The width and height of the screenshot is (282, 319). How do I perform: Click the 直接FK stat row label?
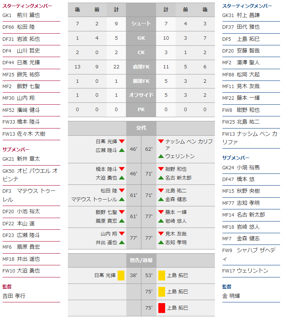click(x=141, y=67)
